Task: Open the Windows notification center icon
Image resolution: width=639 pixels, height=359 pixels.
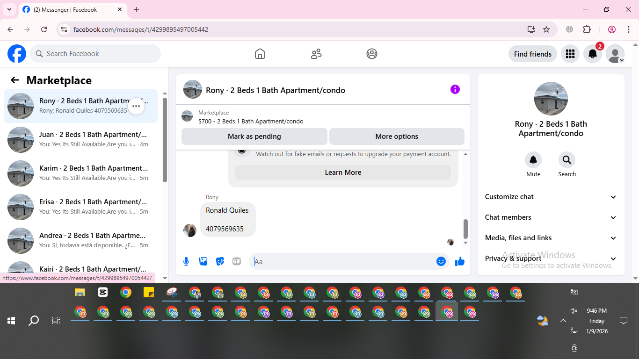Action: point(624,321)
